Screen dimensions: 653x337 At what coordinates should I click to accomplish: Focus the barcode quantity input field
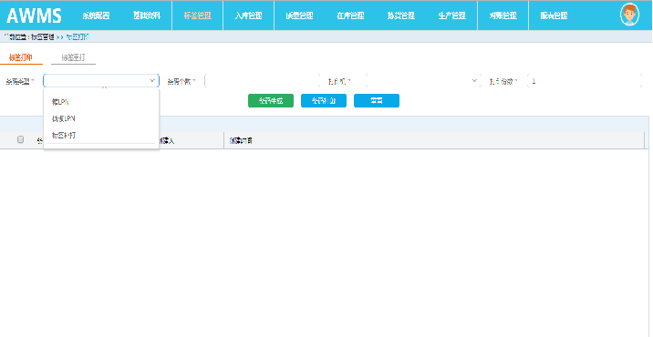click(263, 81)
